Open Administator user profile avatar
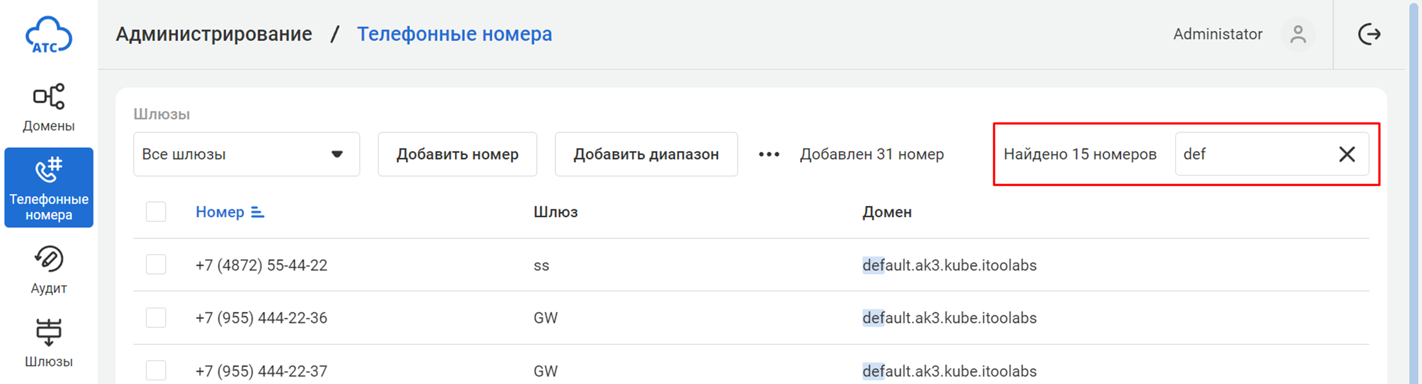The width and height of the screenshot is (1422, 384). (1298, 34)
